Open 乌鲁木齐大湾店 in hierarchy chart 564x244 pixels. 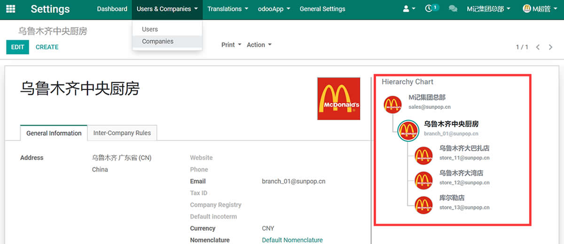click(x=461, y=173)
